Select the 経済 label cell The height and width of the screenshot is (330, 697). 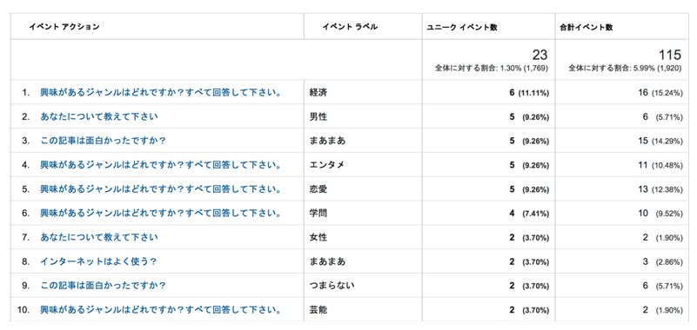point(318,93)
